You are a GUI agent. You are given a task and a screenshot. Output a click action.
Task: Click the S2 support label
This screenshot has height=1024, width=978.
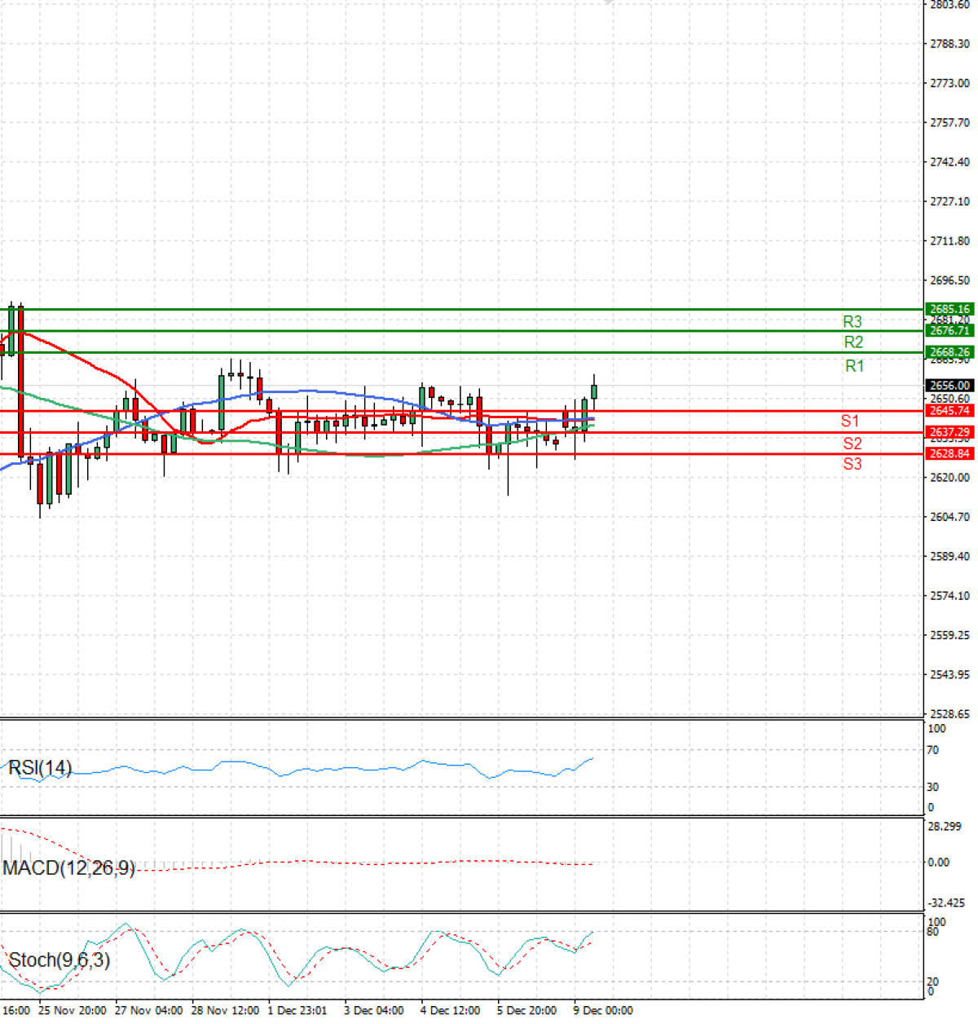pyautogui.click(x=852, y=444)
